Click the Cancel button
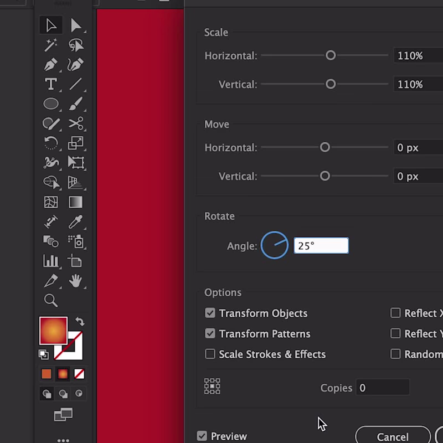The height and width of the screenshot is (443, 443). (393, 436)
